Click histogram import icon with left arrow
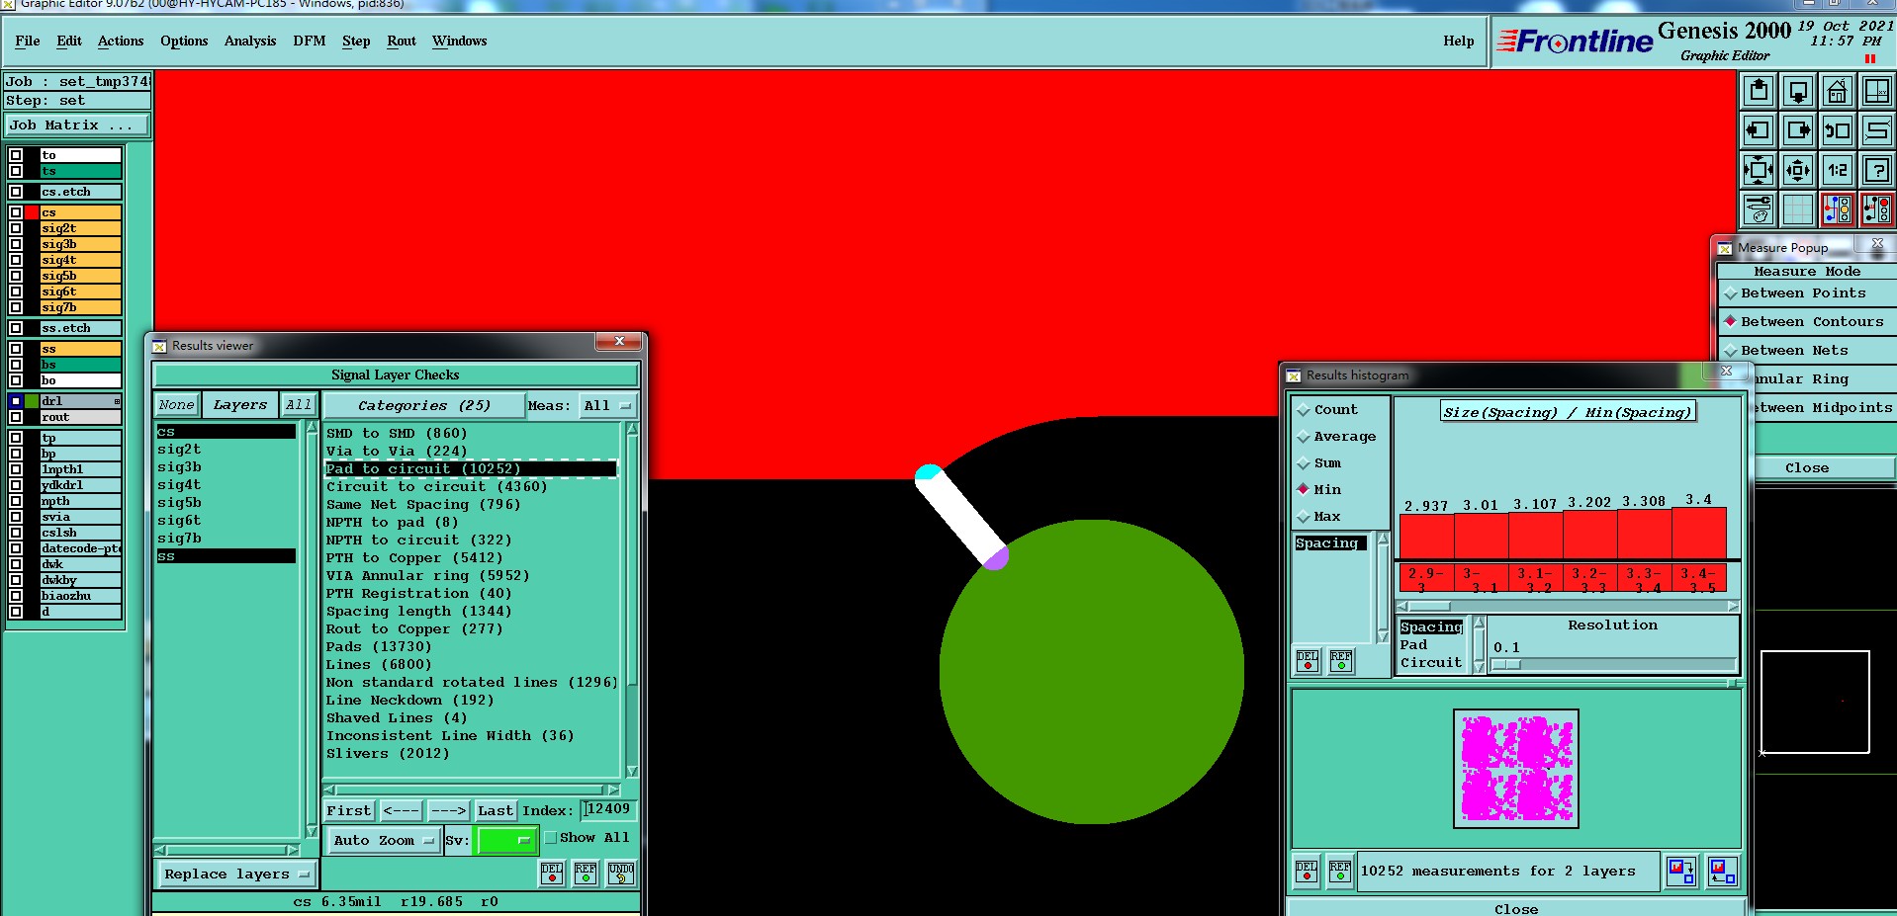The width and height of the screenshot is (1897, 916). click(x=1722, y=871)
